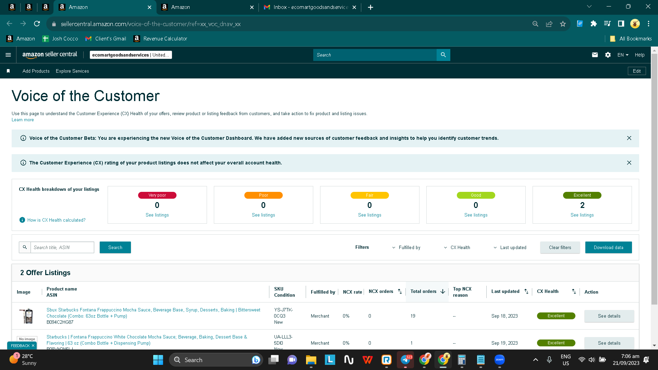
Task: Click the info icon beside How is CX Health calculated
Action: (22, 220)
